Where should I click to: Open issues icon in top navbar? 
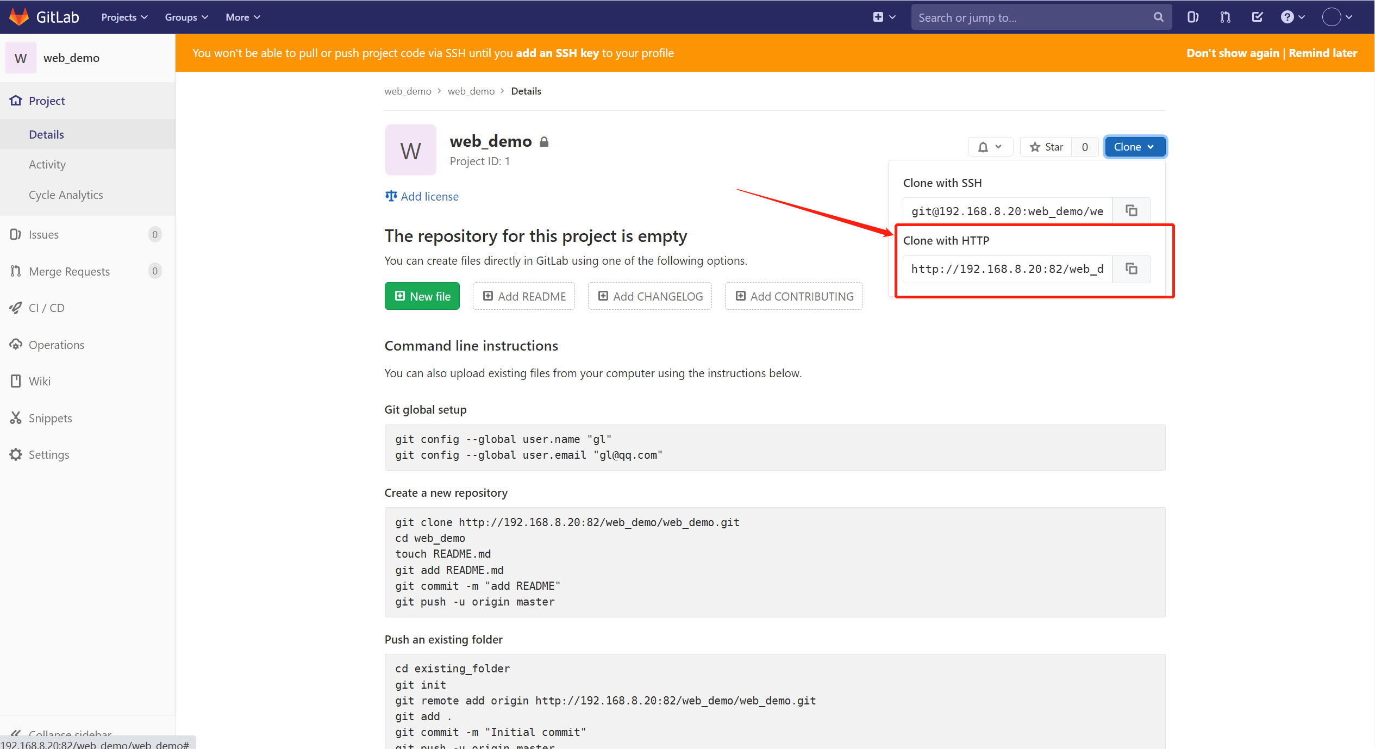[1193, 17]
